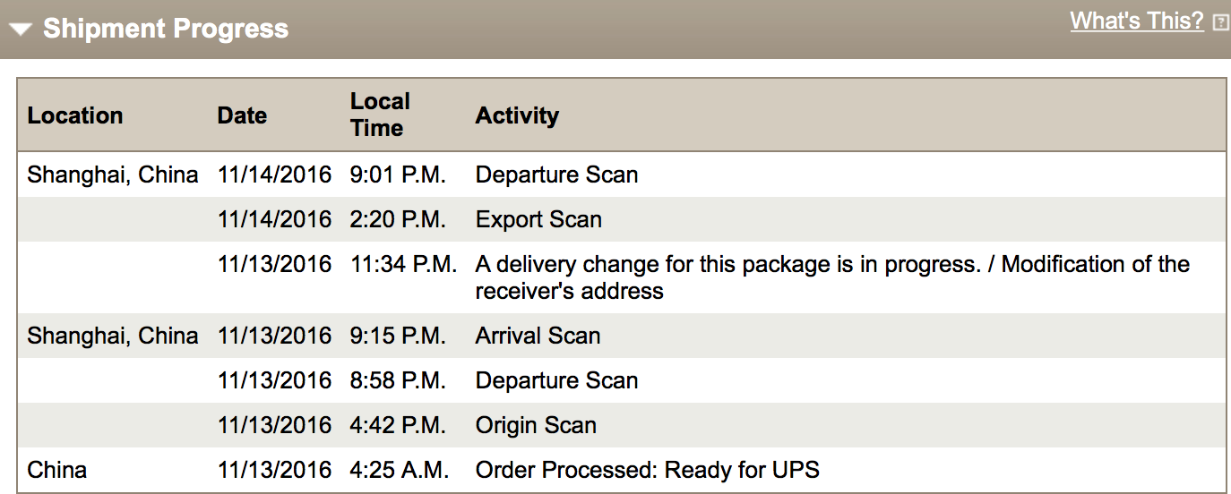Screen dimensions: 1231x494
Task: Collapse the Shipment Progress section triangle
Action: (22, 30)
